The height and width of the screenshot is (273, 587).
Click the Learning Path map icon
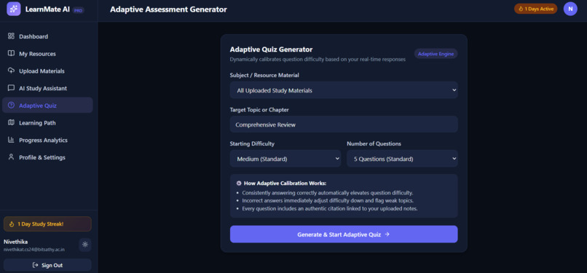tap(11, 122)
